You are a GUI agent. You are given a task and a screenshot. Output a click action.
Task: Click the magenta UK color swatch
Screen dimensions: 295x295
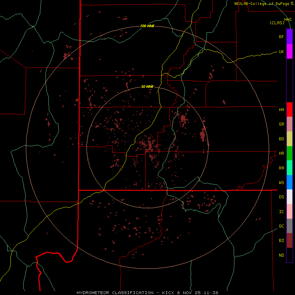coord(289,51)
